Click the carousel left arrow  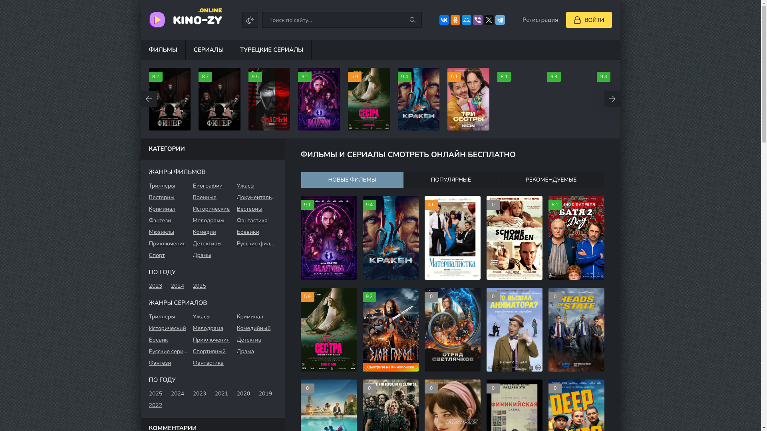149,99
